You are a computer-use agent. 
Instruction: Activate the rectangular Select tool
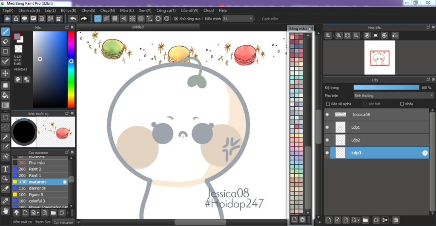pyautogui.click(x=5, y=117)
